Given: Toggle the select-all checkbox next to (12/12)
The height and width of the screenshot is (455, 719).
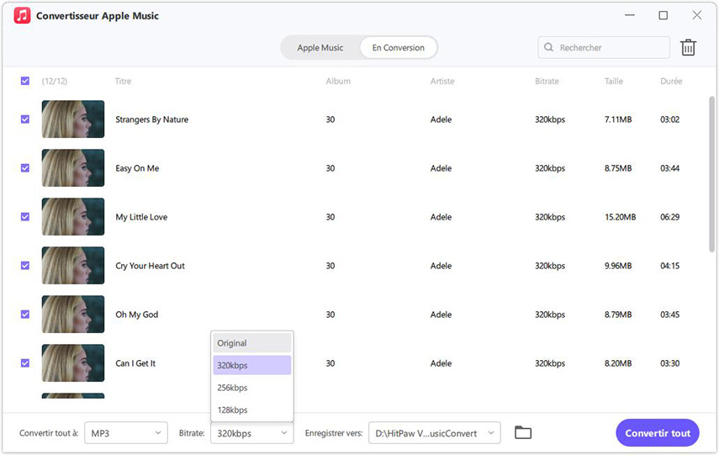Looking at the screenshot, I should point(25,82).
